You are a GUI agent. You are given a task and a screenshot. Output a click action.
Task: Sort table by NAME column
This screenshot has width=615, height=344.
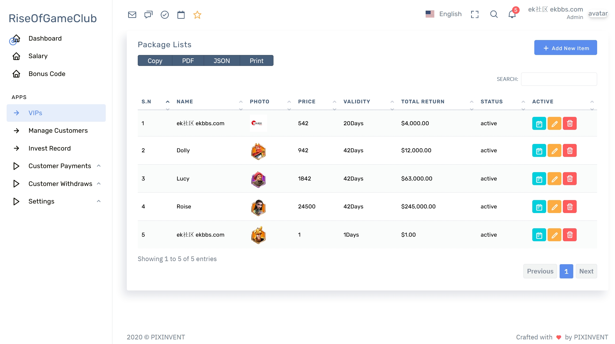click(x=210, y=102)
